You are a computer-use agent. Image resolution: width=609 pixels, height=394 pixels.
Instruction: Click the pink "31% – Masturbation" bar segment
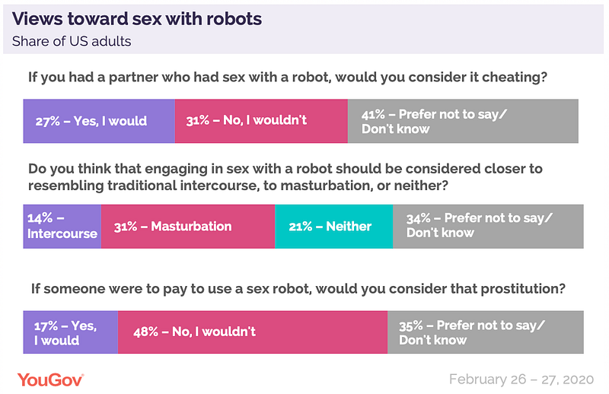pyautogui.click(x=188, y=226)
